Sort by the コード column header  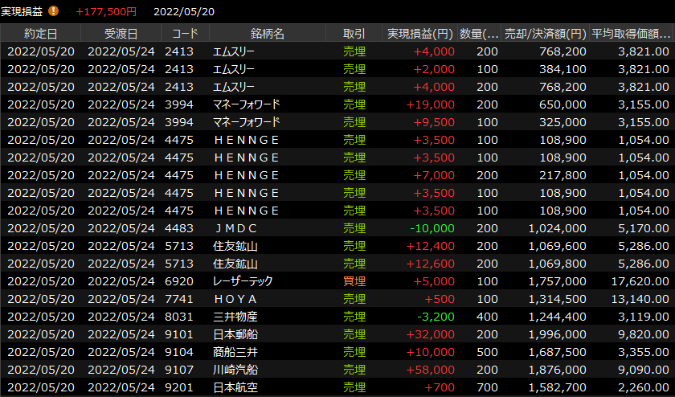pyautogui.click(x=185, y=33)
